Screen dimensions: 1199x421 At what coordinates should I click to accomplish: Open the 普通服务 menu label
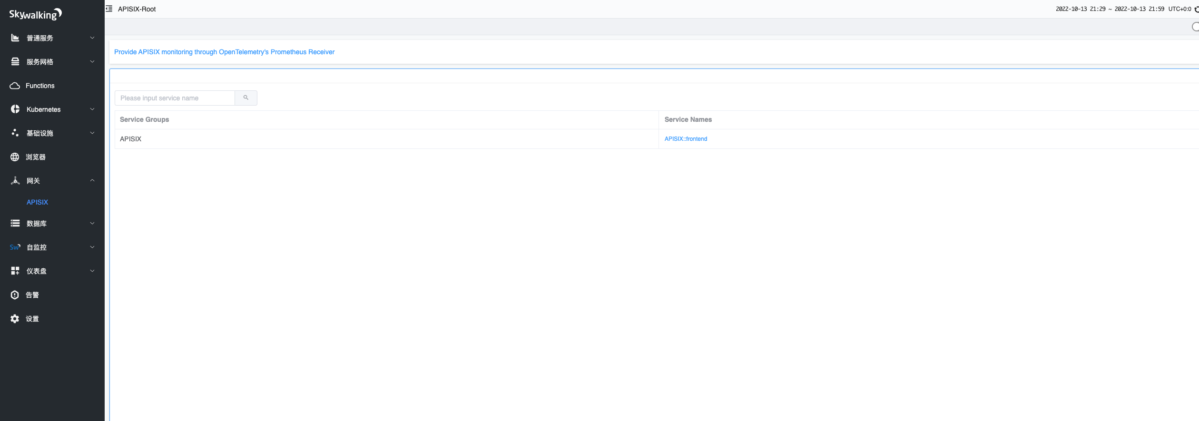(x=40, y=38)
